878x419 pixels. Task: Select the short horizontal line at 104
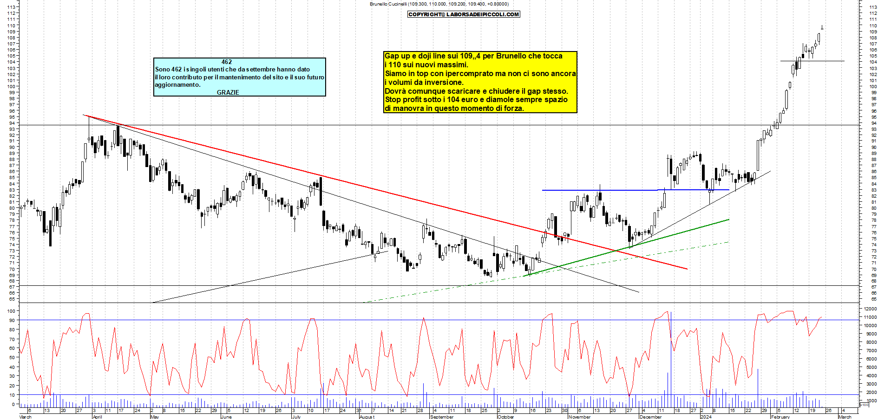pyautogui.click(x=812, y=61)
